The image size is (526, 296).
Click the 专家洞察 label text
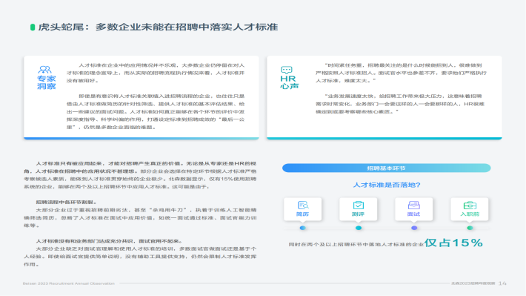(46, 82)
